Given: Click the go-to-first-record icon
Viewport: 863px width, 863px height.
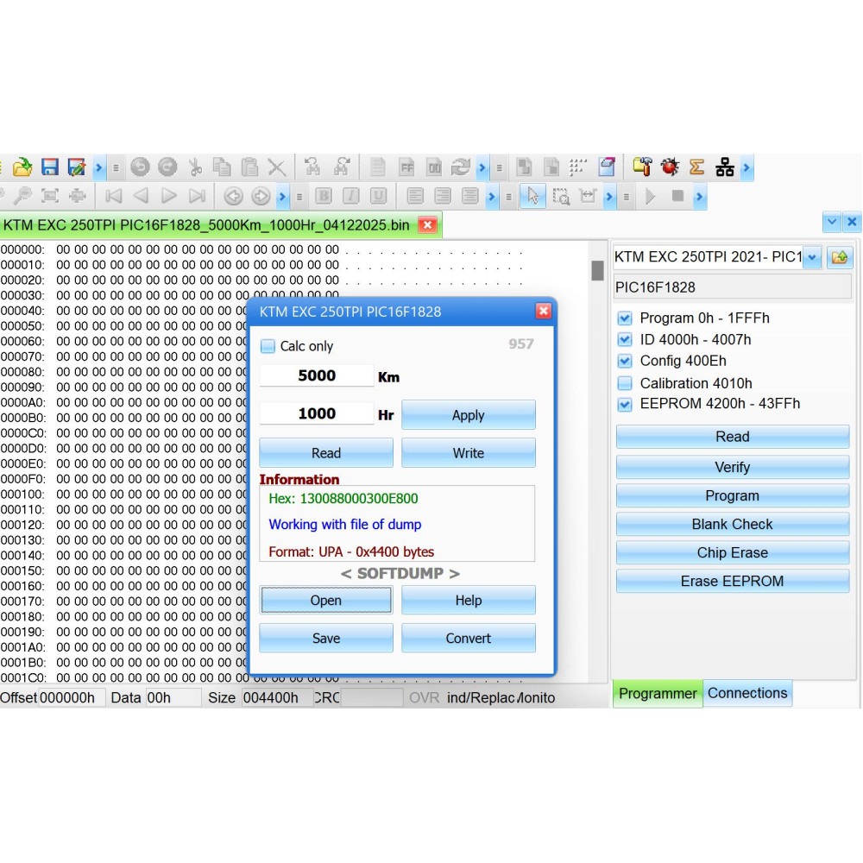Looking at the screenshot, I should [x=113, y=196].
